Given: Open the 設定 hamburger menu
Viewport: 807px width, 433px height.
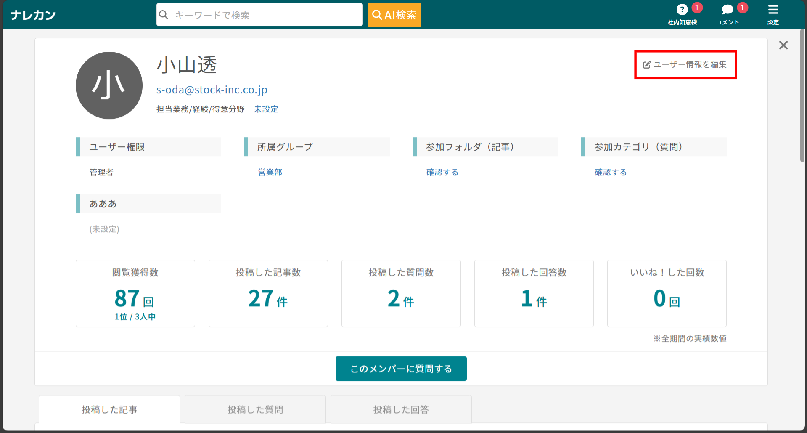Looking at the screenshot, I should (x=773, y=10).
